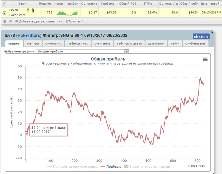
Task: Sort by the Общий ROI column header
Action: click(x=127, y=4)
